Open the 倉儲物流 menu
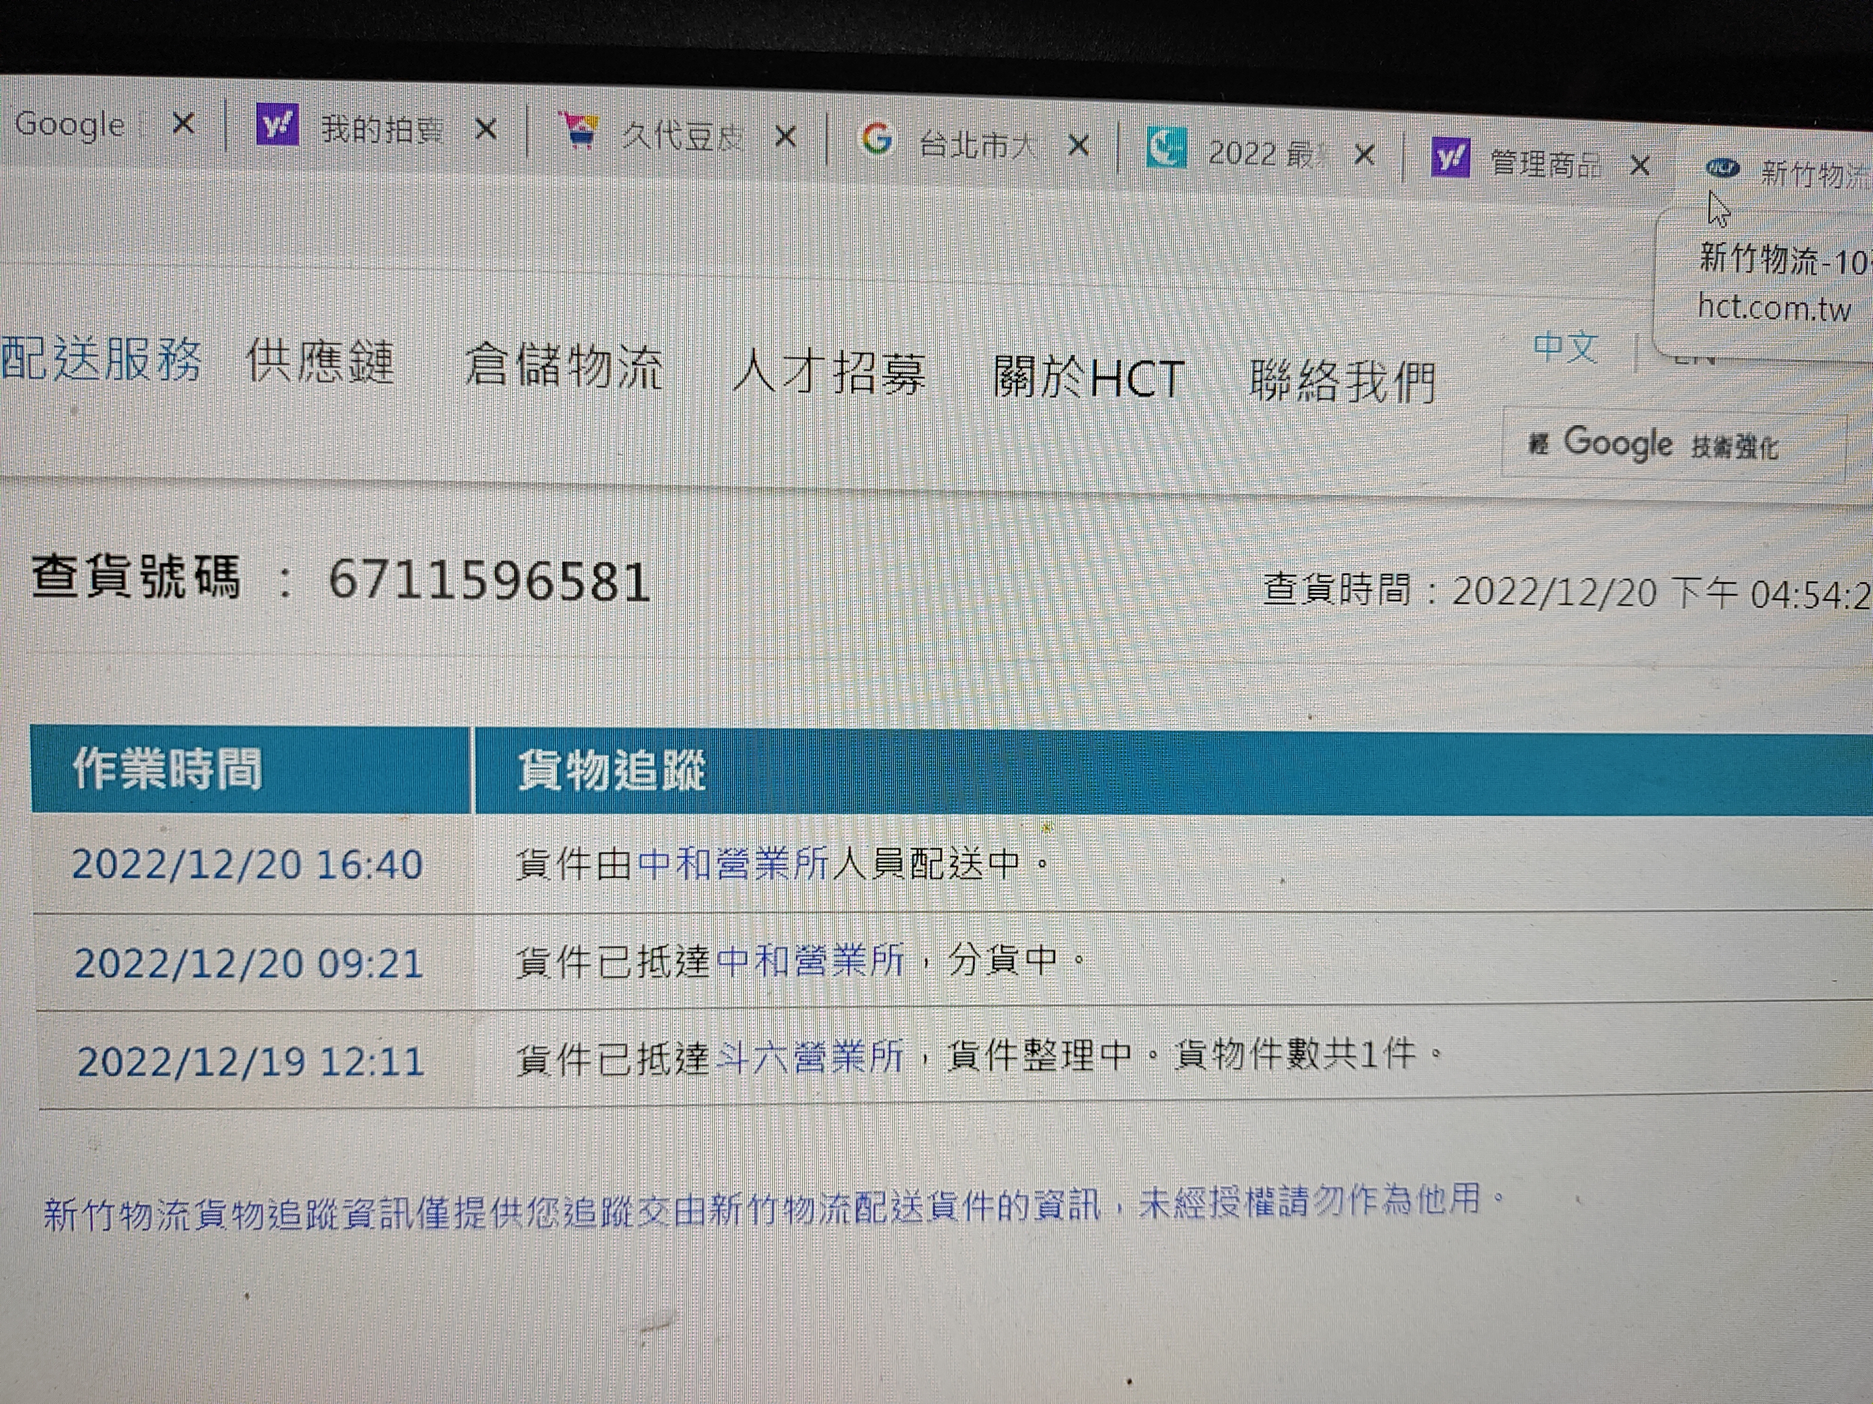The width and height of the screenshot is (1873, 1404). point(563,366)
